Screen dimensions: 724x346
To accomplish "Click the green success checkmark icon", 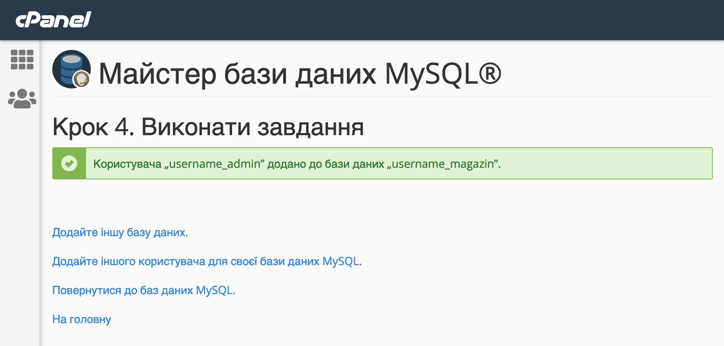I will [x=69, y=163].
